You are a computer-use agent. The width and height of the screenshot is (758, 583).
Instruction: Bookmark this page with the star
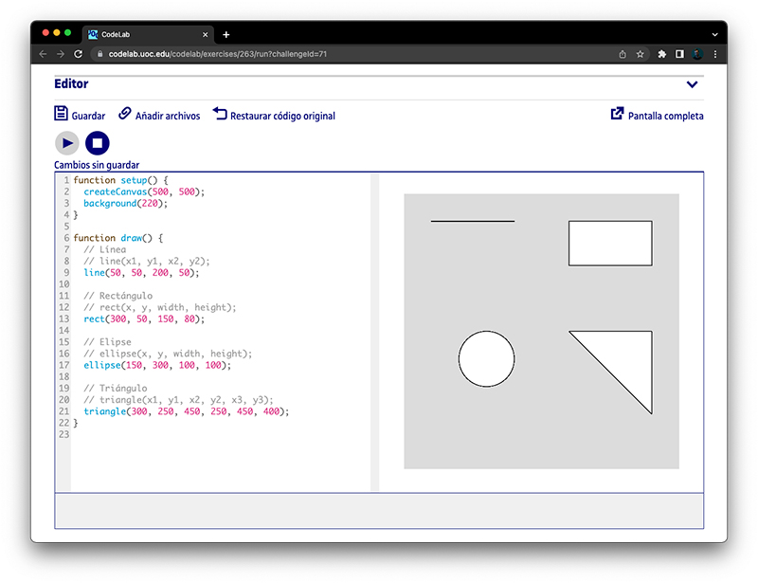pos(641,54)
